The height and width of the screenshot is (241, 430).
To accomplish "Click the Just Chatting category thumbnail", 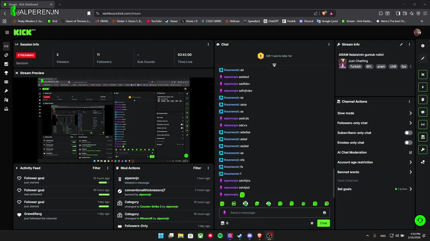I will [x=342, y=64].
